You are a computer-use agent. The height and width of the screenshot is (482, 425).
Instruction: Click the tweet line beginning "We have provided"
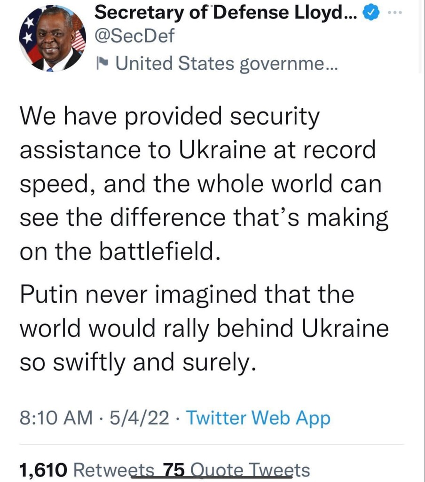pos(170,117)
